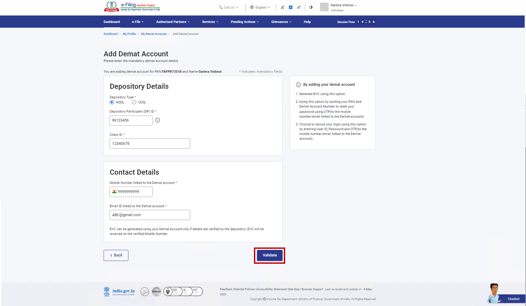The image size is (526, 306).
Task: Click DP ID information icon
Action: click(x=157, y=120)
